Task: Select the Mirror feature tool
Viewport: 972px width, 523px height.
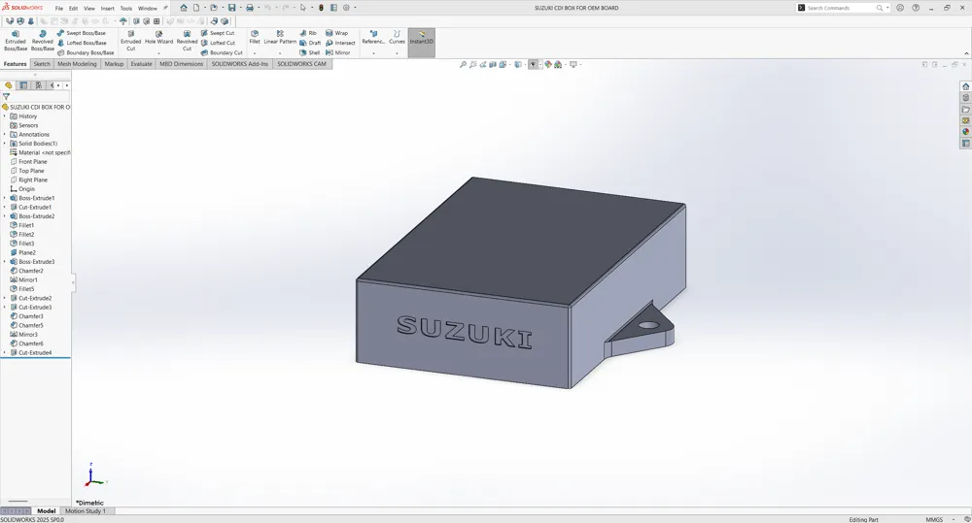Action: click(x=338, y=52)
